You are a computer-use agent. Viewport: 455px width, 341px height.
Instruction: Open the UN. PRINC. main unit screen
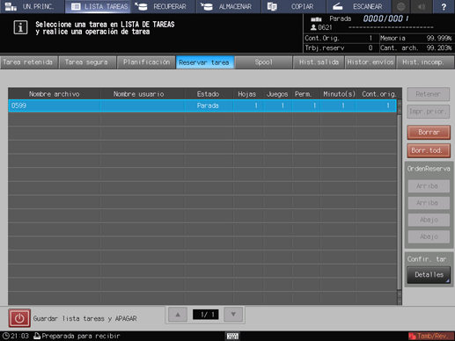point(33,6)
